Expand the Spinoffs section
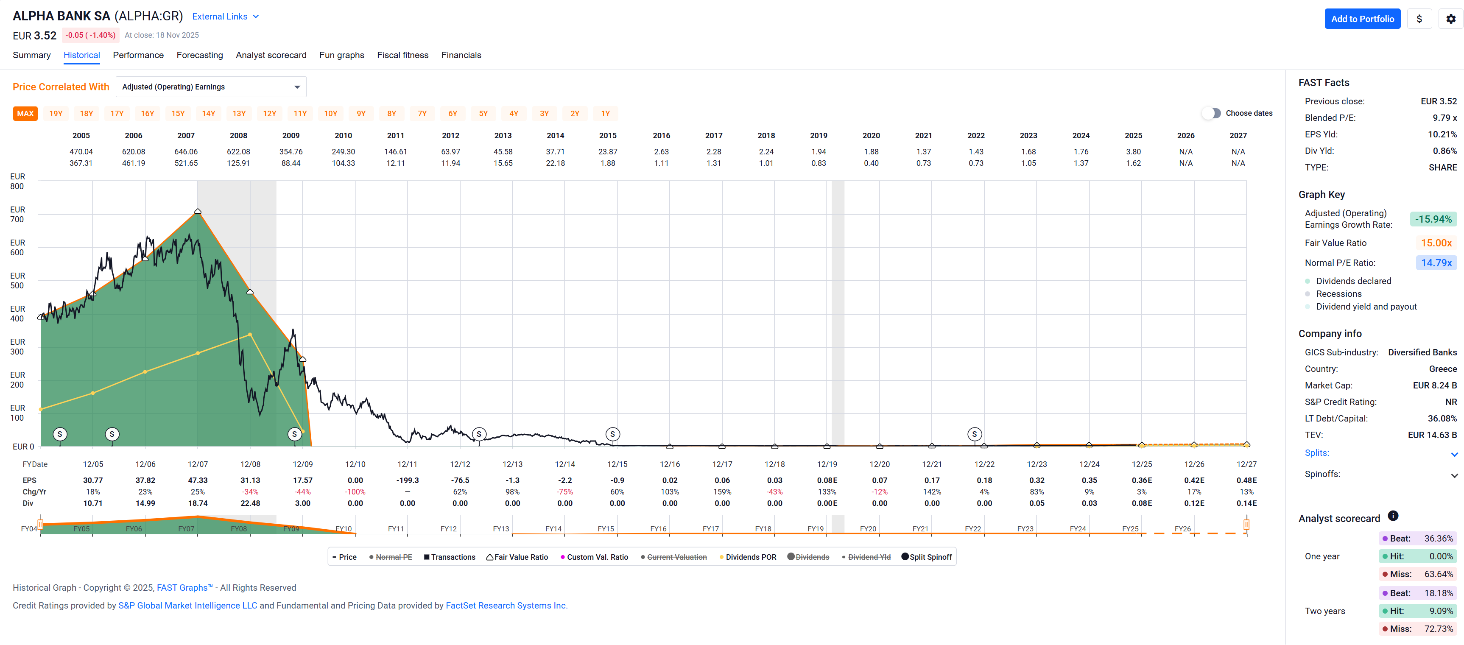Viewport: 1464px width, 645px height. coord(1454,475)
